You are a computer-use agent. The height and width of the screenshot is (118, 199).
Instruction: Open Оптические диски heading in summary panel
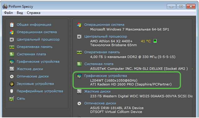coord(100,103)
